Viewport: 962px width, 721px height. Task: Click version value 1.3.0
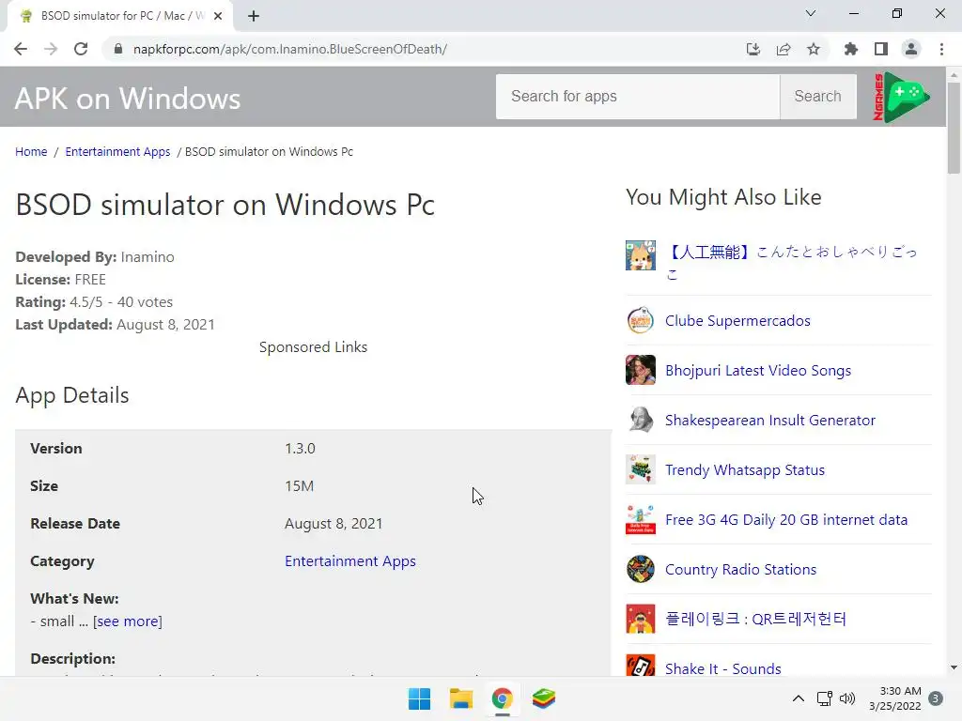click(300, 448)
